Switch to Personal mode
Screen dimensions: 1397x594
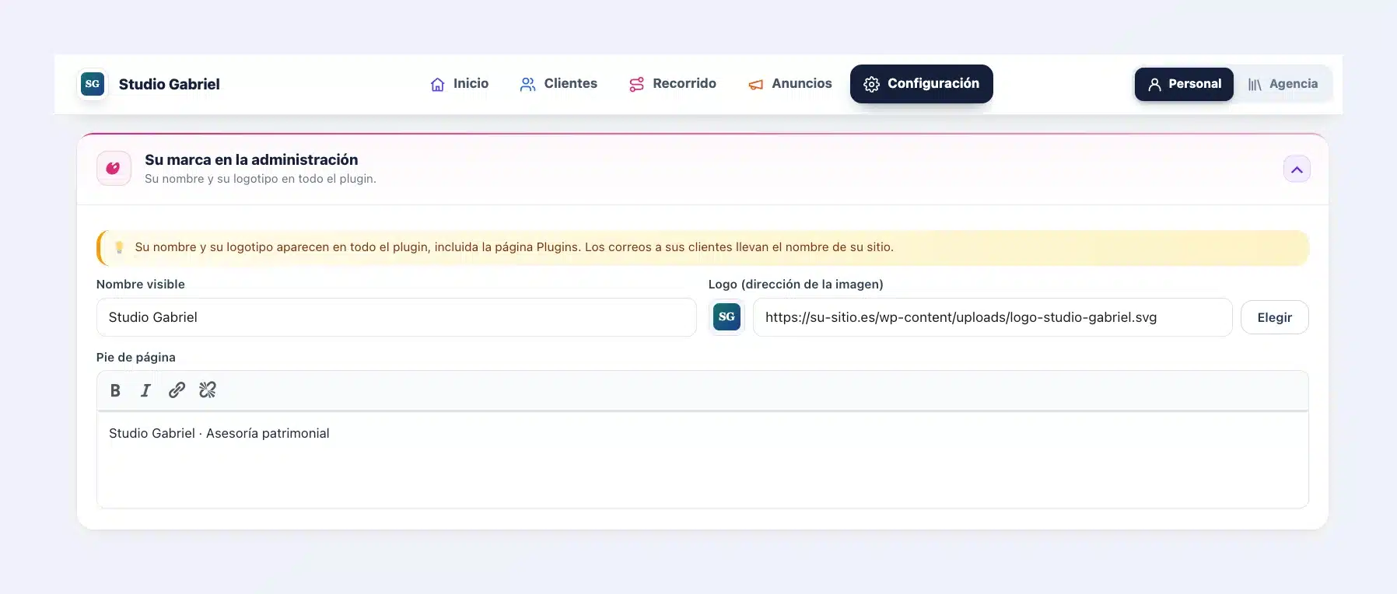pos(1184,84)
